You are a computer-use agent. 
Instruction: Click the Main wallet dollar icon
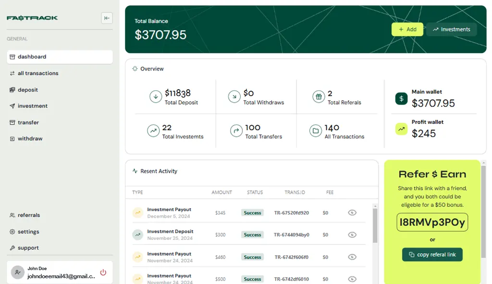tap(401, 99)
